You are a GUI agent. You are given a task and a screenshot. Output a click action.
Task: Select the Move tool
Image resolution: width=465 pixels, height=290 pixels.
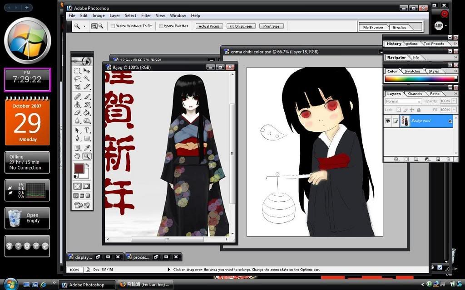coord(87,71)
